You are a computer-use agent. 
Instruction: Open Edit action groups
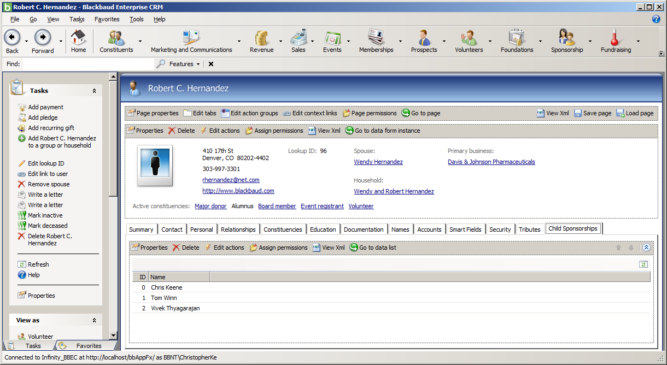click(249, 113)
